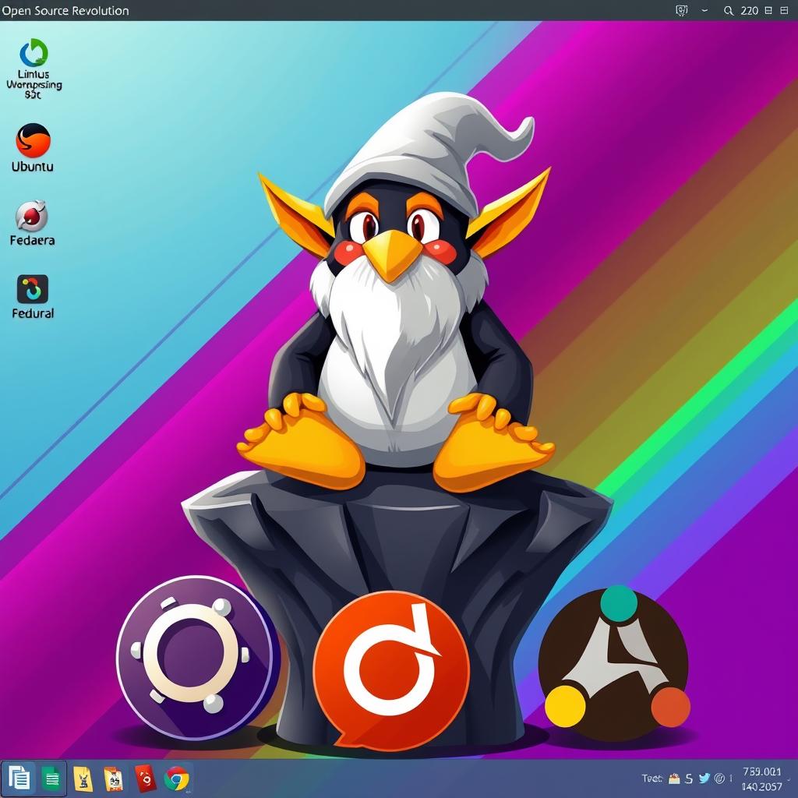Screen dimensions: 798x798
Task: Expand the tray arrow beside the clock
Action: tap(789, 779)
